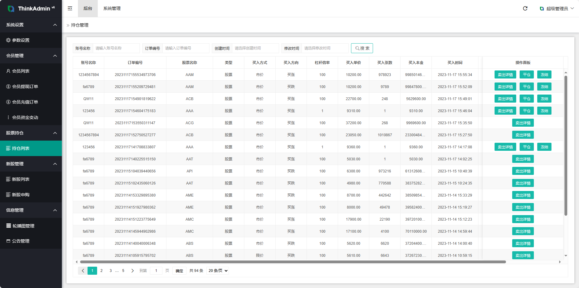579x288 pixels.
Task: Click time 2023-11-14 15:33:29 cell
Action: 455,195
